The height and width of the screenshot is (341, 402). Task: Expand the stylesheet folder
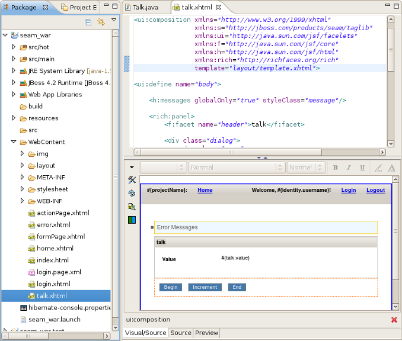tap(22, 189)
